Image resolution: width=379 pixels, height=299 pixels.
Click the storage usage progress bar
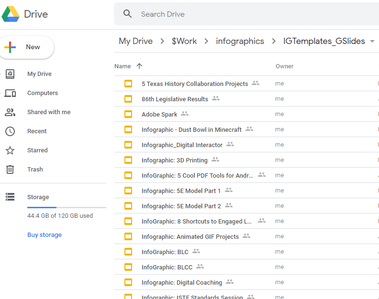67,207
